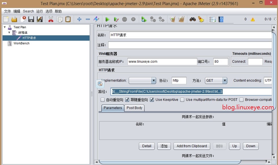
Task: Toggle Use multipart/form-data for POST checkbox
Action: pos(182,100)
